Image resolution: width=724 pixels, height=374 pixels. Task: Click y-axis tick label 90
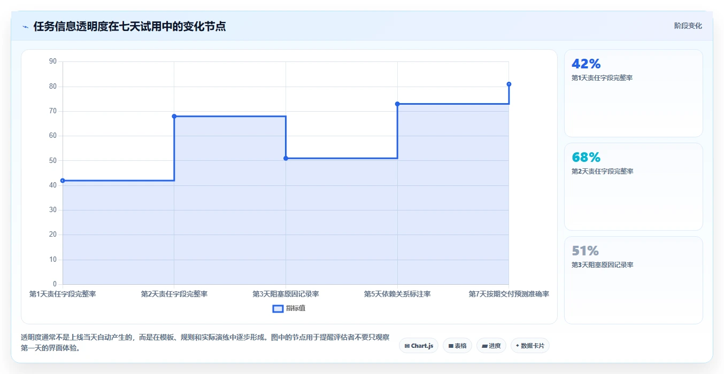(x=52, y=61)
